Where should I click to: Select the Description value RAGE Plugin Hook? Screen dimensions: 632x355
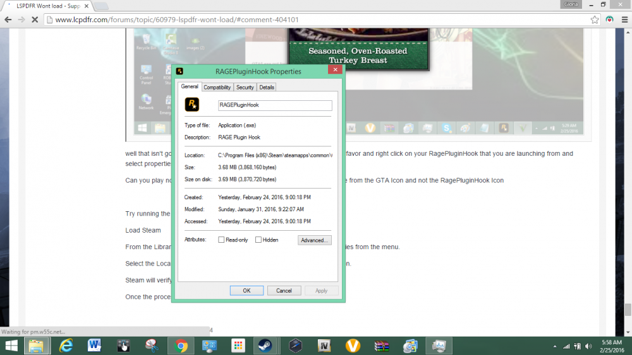pyautogui.click(x=239, y=137)
